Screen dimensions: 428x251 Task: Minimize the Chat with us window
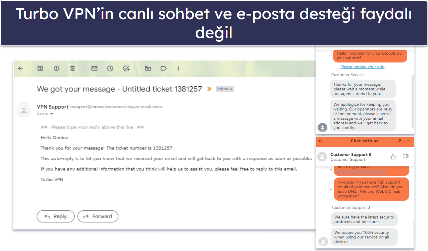(x=408, y=141)
